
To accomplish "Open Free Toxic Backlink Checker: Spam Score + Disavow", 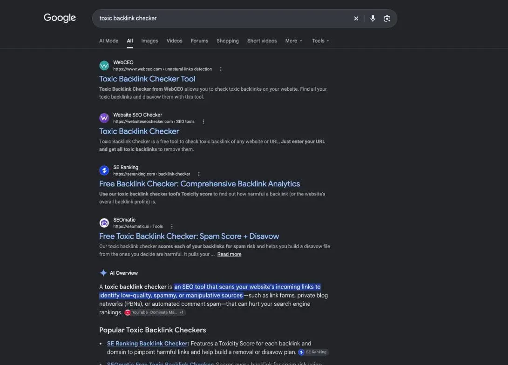I will tap(189, 237).
